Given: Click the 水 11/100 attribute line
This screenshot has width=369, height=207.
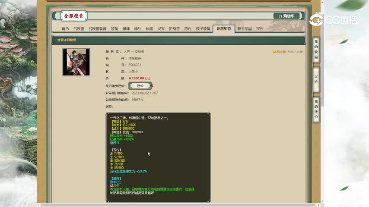Looking at the screenshot, I should [116, 154].
